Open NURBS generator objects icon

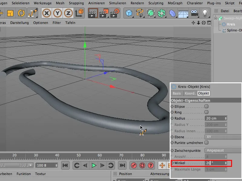click(x=151, y=13)
